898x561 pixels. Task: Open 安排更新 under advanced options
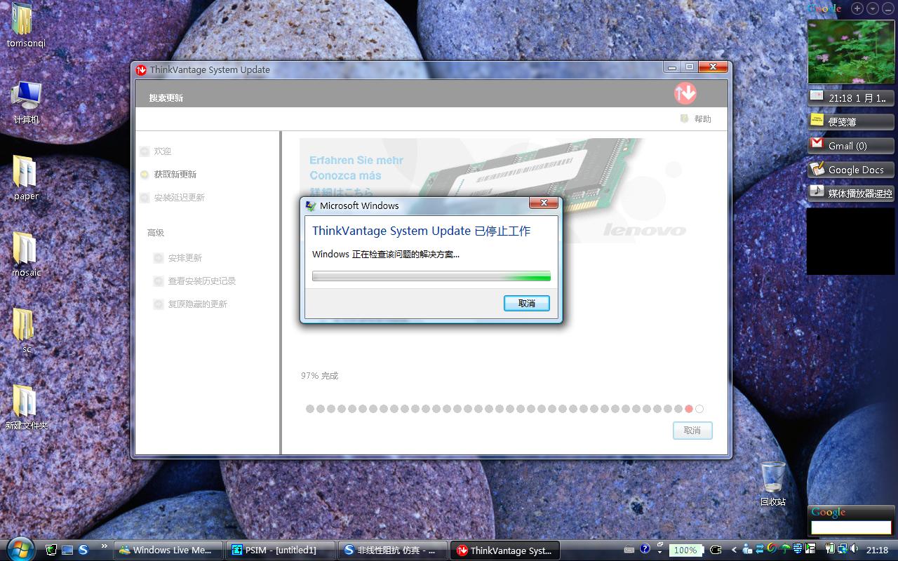[x=185, y=257]
